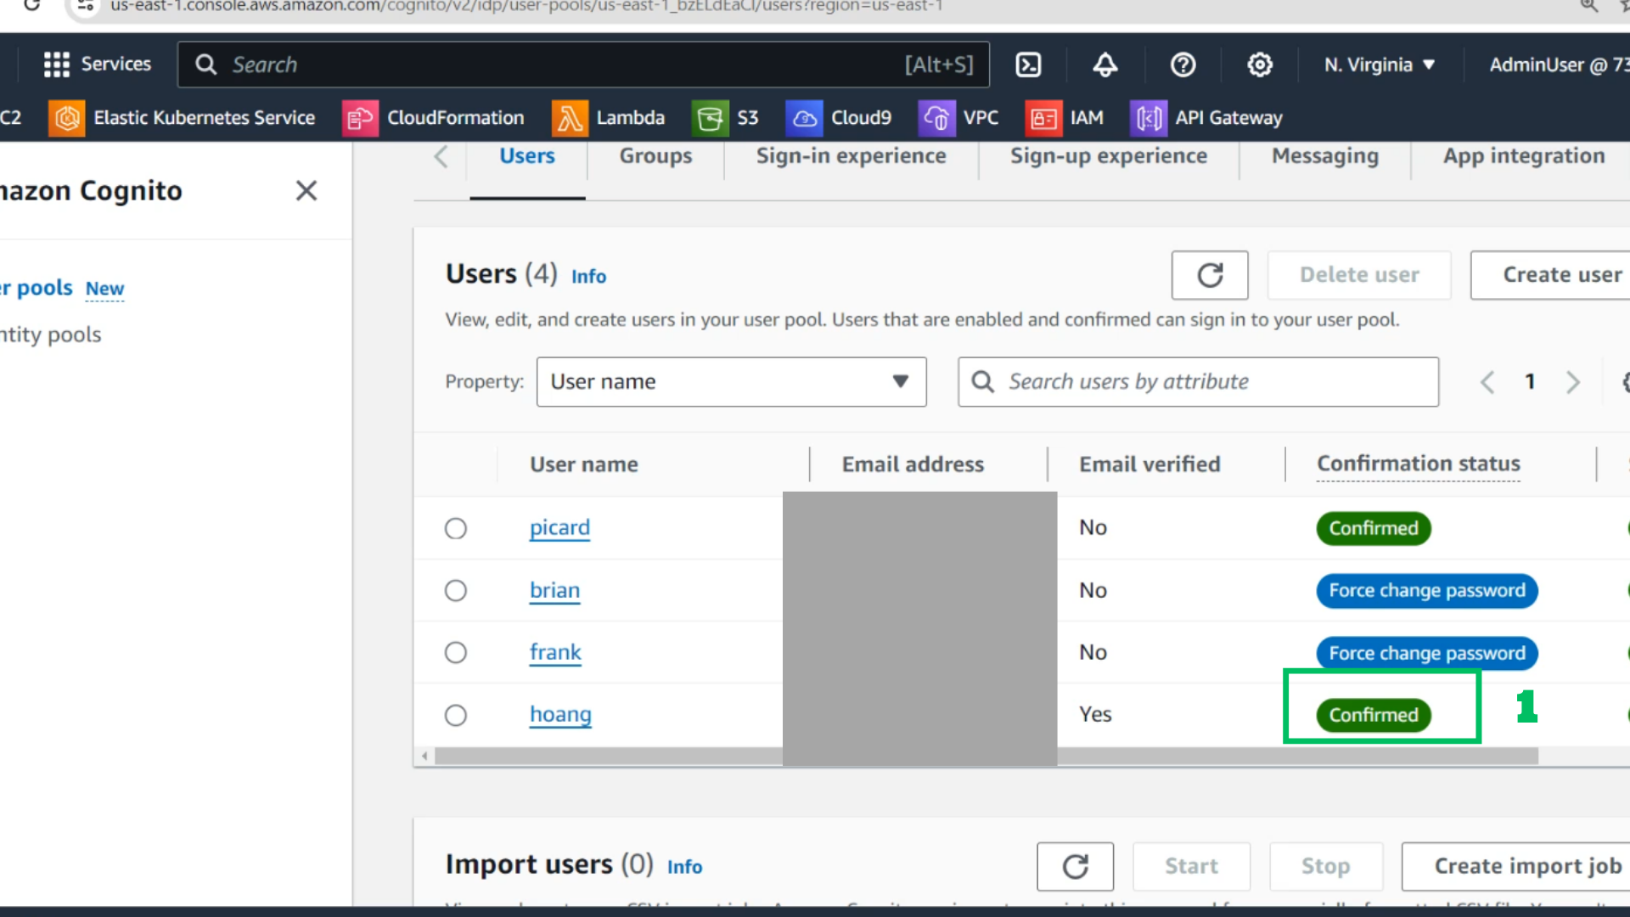Switch to the Groups tab
This screenshot has width=1630, height=917.
(655, 156)
